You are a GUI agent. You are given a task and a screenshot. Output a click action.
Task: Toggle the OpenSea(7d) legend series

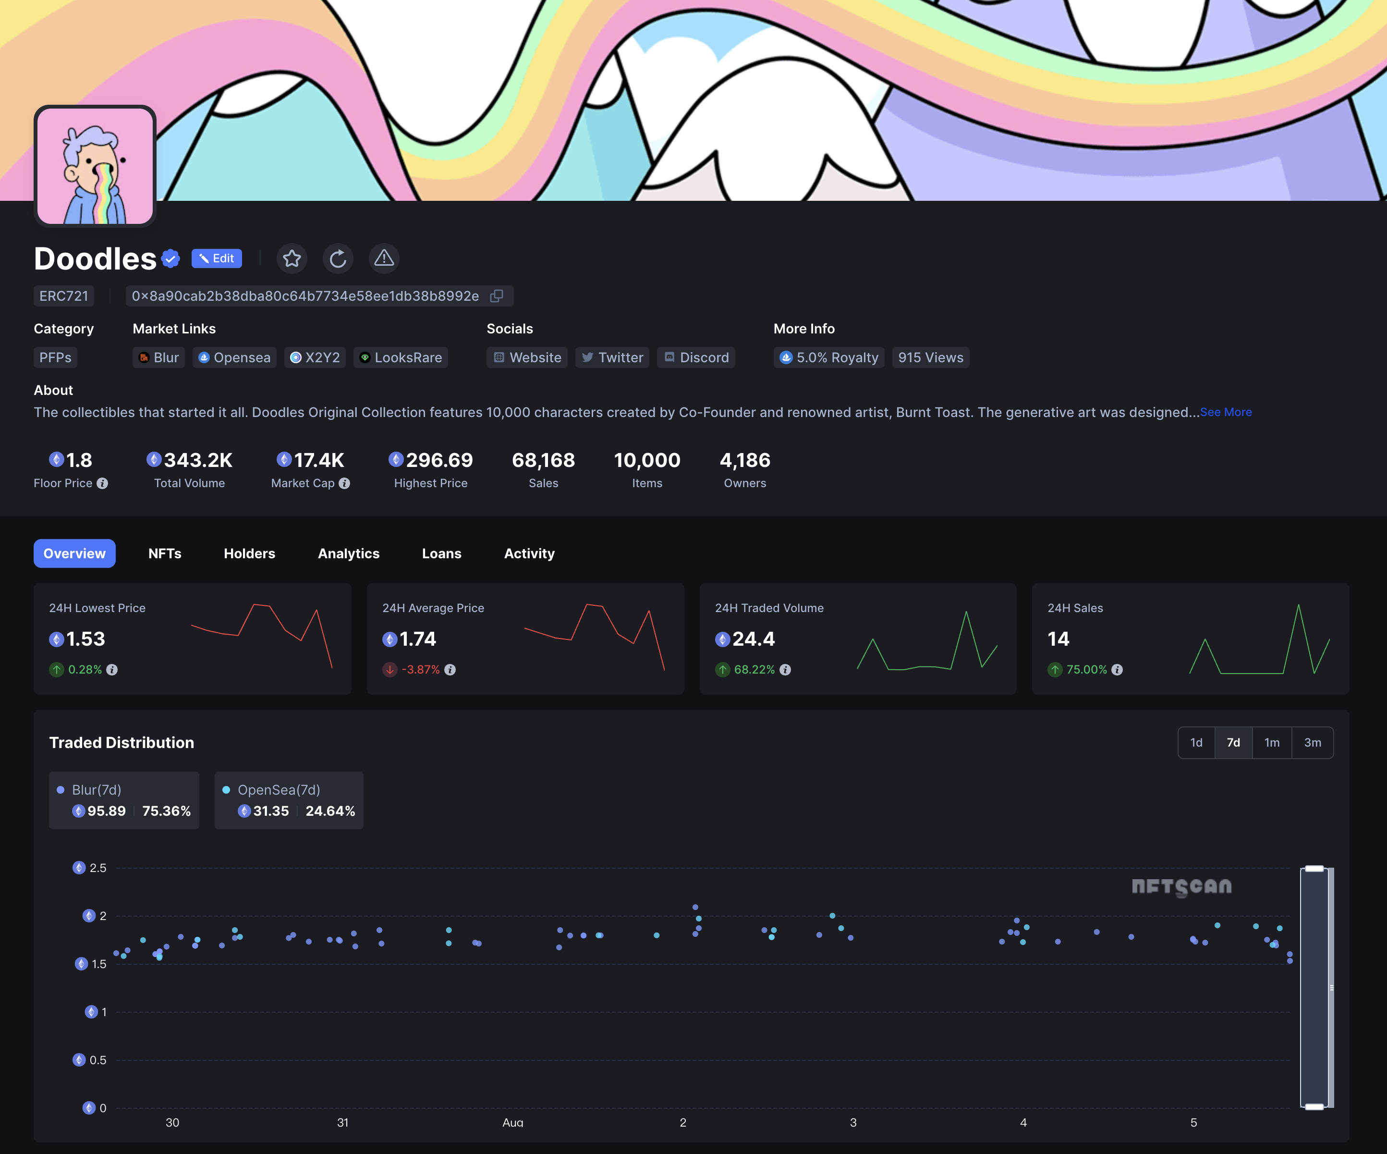(289, 800)
